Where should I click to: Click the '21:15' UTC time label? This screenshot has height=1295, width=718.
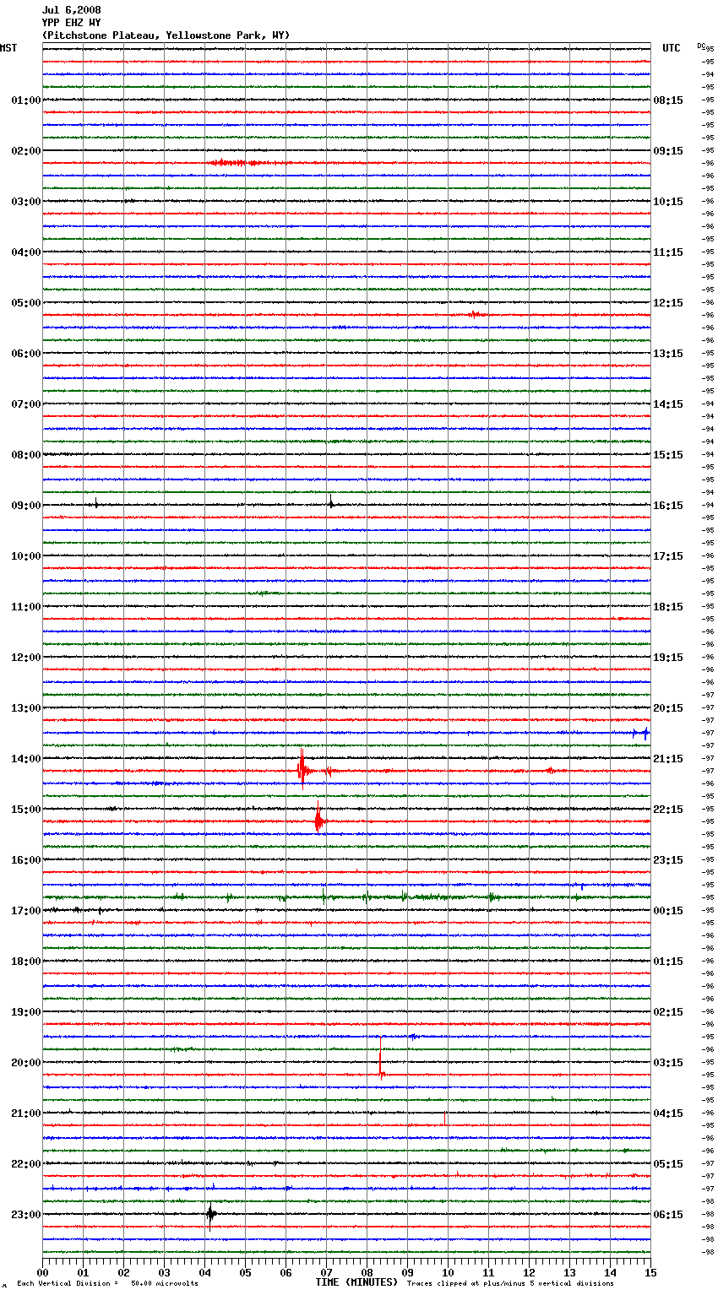click(668, 759)
